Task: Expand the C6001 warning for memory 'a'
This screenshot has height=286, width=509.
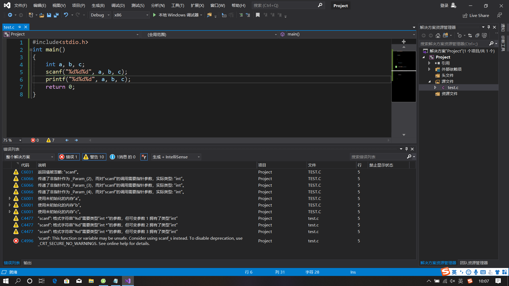Action: pyautogui.click(x=10, y=198)
